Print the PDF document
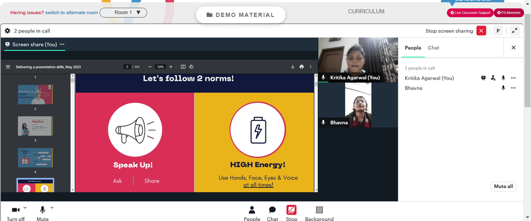Viewport: 531px width, 221px height. [302, 67]
